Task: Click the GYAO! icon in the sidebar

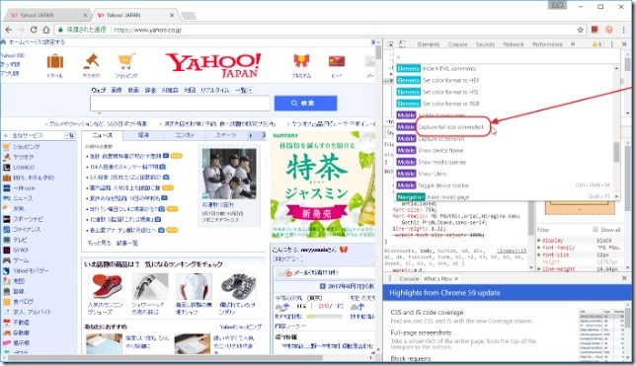Action: pyautogui.click(x=6, y=250)
